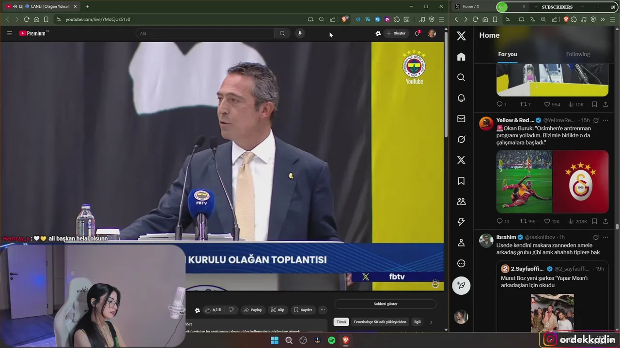Start voice search with the microphone icon
This screenshot has width=620, height=348.
point(300,33)
